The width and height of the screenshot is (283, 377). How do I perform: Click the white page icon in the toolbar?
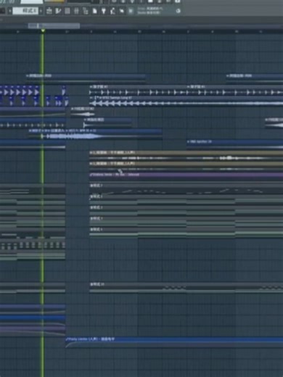[94, 11]
